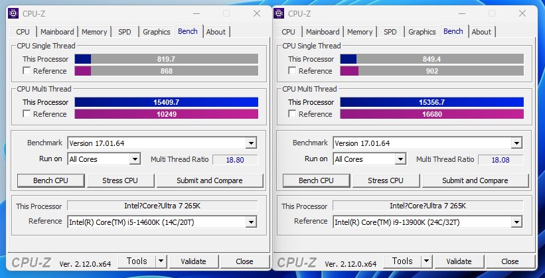Click multi thread 15356.7 score bar
The height and width of the screenshot is (278, 545).
pos(432,102)
